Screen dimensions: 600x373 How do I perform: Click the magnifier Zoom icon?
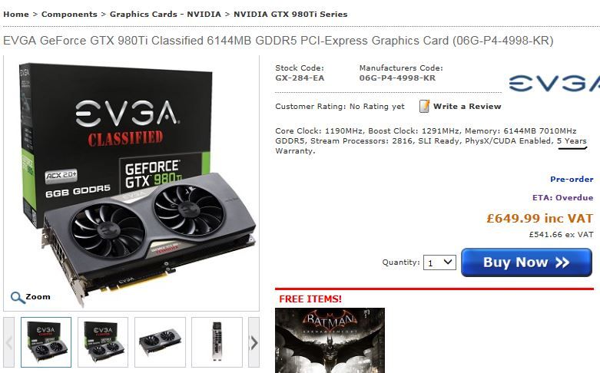tap(18, 297)
